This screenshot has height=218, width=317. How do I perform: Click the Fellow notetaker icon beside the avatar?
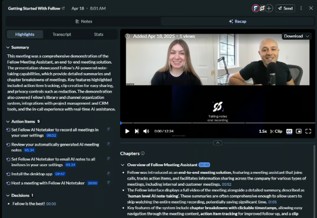pyautogui.click(x=262, y=8)
